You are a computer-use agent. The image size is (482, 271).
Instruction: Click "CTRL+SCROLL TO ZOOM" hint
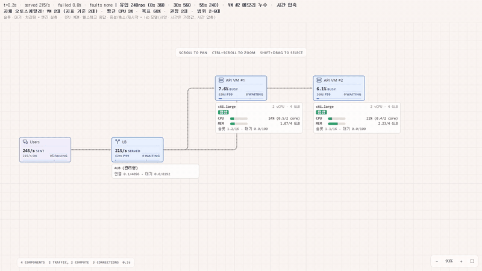point(234,52)
